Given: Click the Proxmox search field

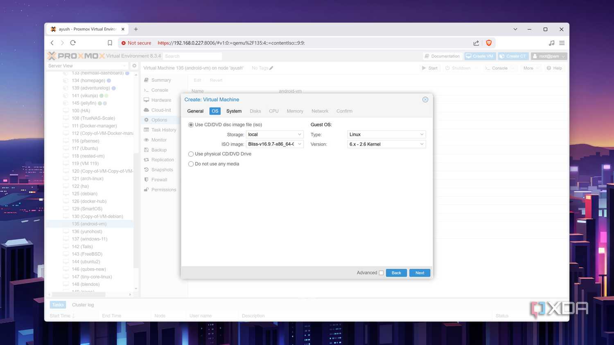Looking at the screenshot, I should 192,56.
